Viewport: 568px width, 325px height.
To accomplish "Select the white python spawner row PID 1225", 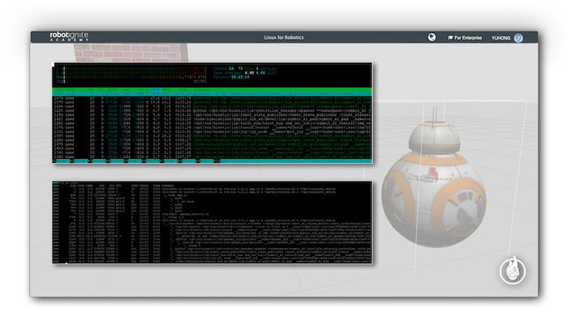I will click(213, 110).
